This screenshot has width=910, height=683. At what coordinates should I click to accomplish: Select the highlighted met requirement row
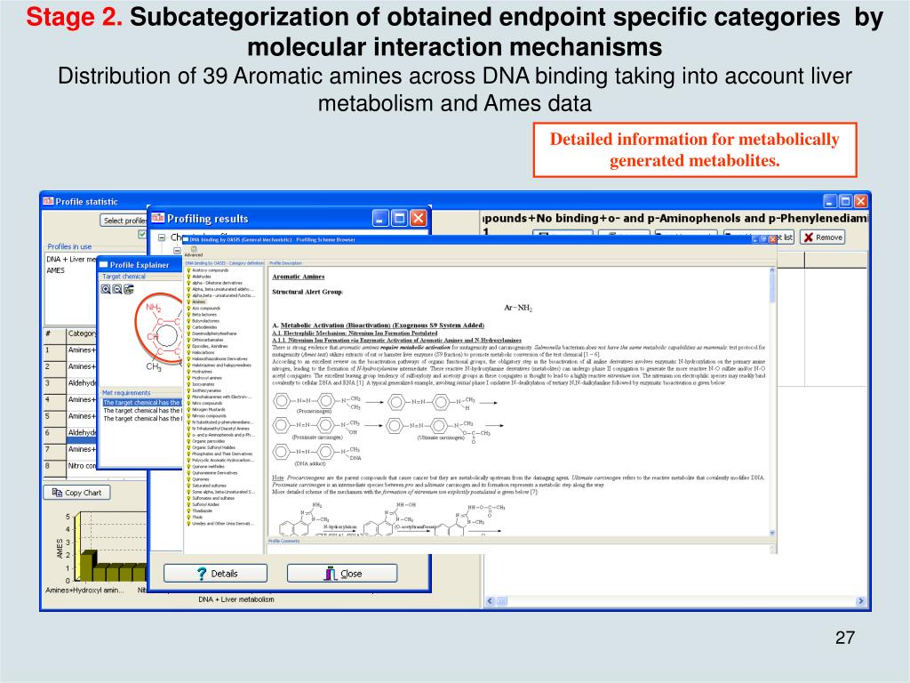[x=142, y=403]
